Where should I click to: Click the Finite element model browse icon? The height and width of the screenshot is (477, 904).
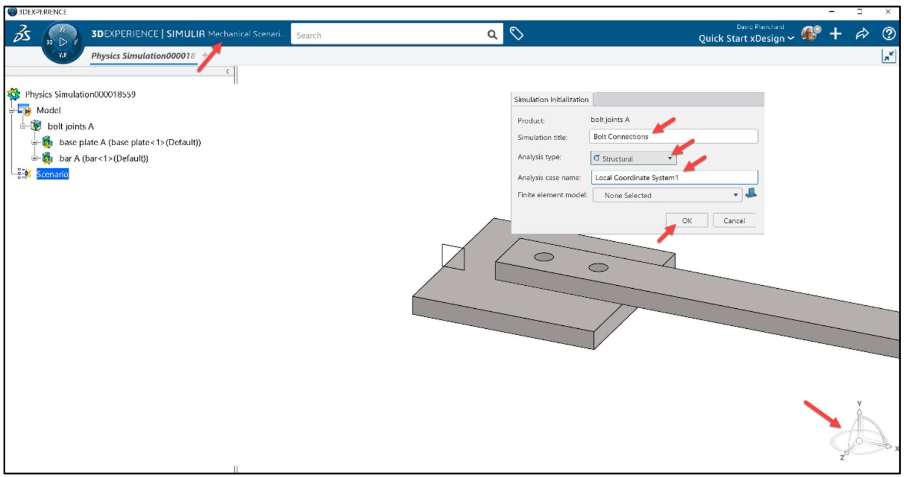click(754, 195)
